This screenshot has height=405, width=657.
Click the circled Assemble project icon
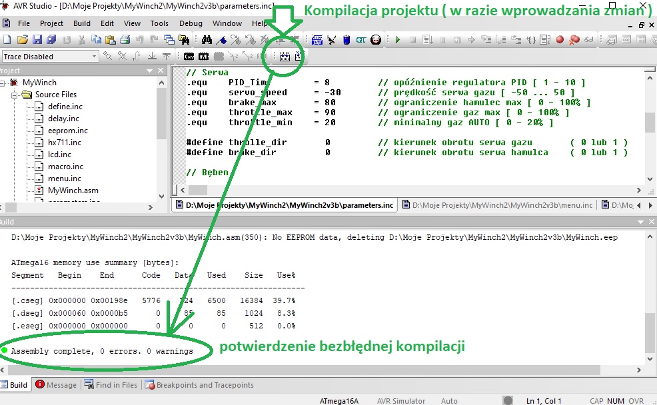tap(283, 57)
